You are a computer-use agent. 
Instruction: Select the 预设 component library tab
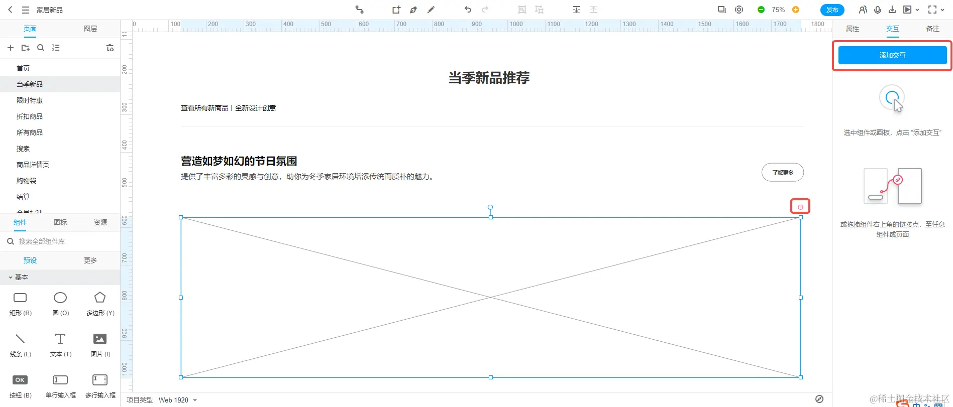pos(30,260)
